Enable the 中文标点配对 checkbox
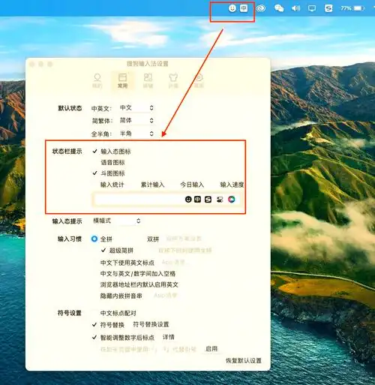The image size is (375, 385). click(94, 313)
